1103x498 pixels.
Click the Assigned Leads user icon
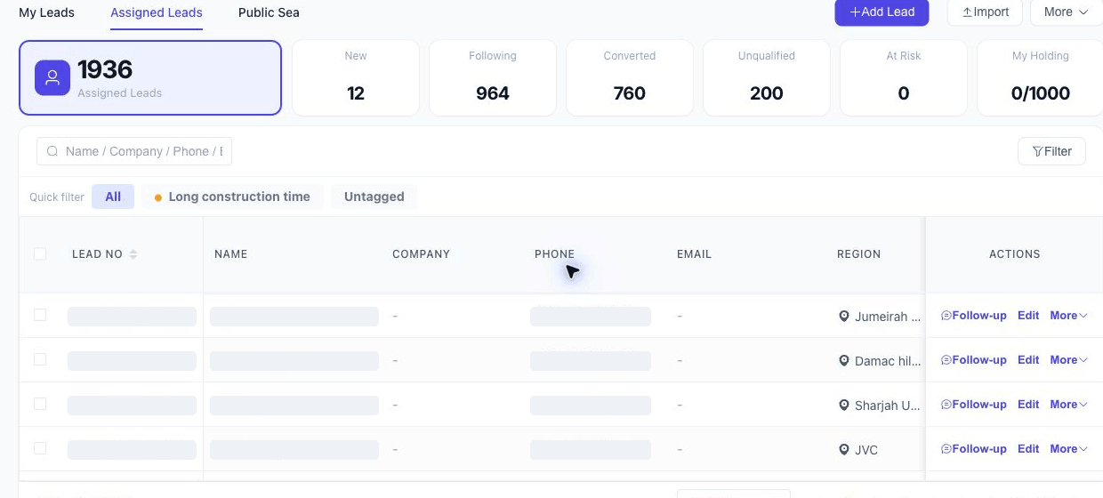[52, 78]
